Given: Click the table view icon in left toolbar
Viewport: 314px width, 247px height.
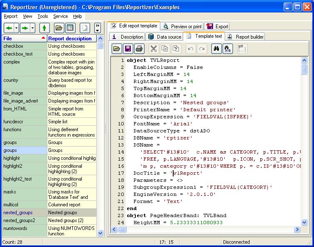Looking at the screenshot, I should click(x=70, y=28).
